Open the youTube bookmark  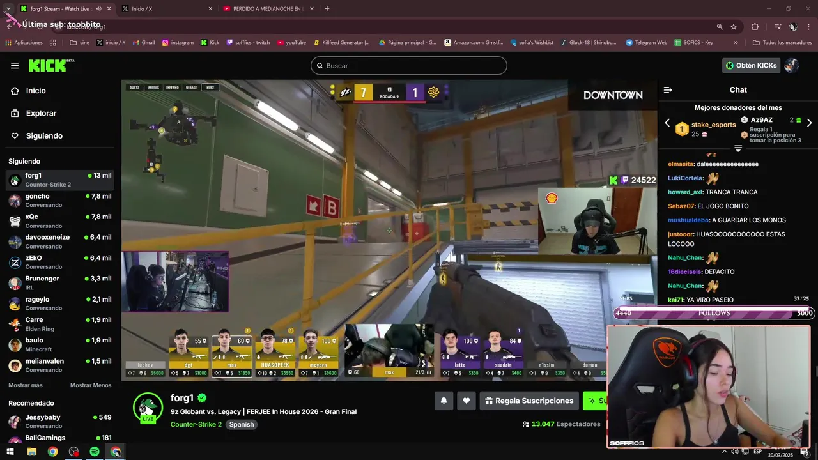[291, 43]
